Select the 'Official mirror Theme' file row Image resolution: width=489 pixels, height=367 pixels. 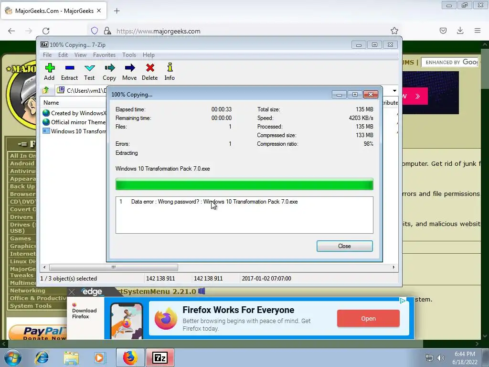74,122
